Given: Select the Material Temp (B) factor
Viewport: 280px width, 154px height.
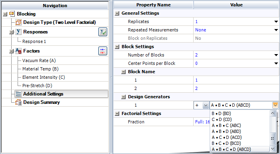Looking at the screenshot, I should (40, 69).
